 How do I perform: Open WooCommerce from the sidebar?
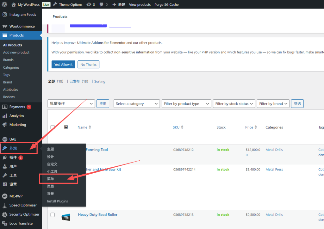(x=22, y=26)
